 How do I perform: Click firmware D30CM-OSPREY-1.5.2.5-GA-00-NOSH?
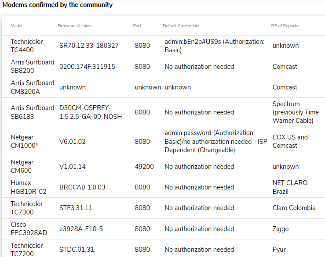pos(91,112)
